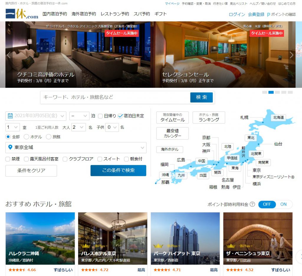Image resolution: width=302 pixels, height=276 pixels.
Task: Click マイページ link in top bar
Action: (x=172, y=4)
